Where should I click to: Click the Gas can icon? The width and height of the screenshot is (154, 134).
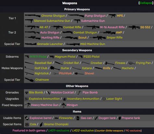pos(78,118)
